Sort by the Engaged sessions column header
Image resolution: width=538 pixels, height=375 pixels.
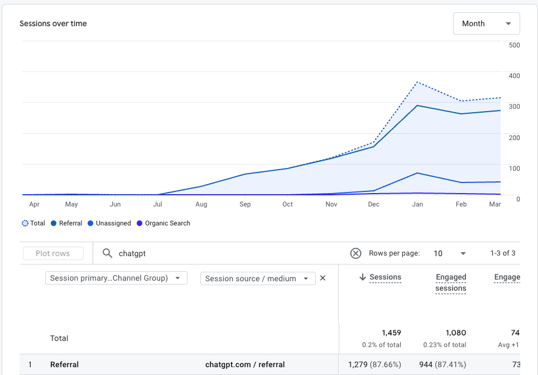[450, 282]
